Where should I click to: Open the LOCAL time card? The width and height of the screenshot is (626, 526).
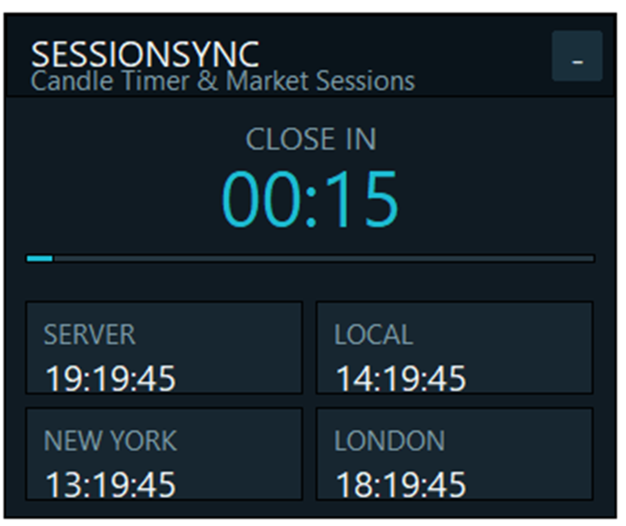pos(455,348)
